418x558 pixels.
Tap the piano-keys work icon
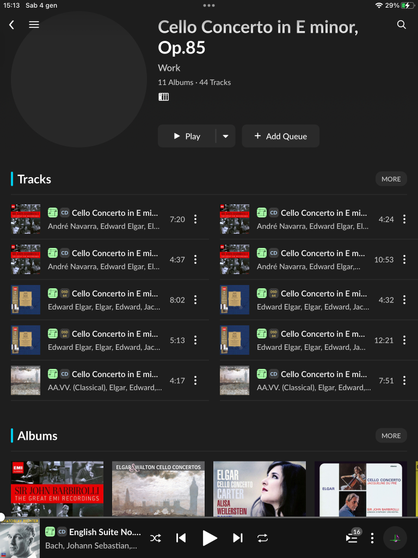coord(163,97)
